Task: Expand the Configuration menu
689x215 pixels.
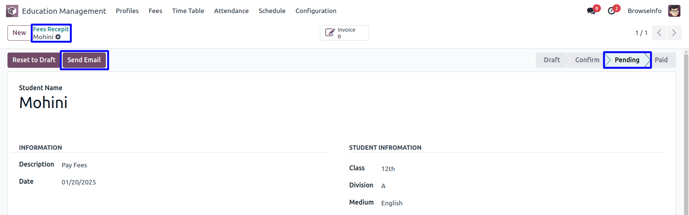Action: [x=316, y=11]
